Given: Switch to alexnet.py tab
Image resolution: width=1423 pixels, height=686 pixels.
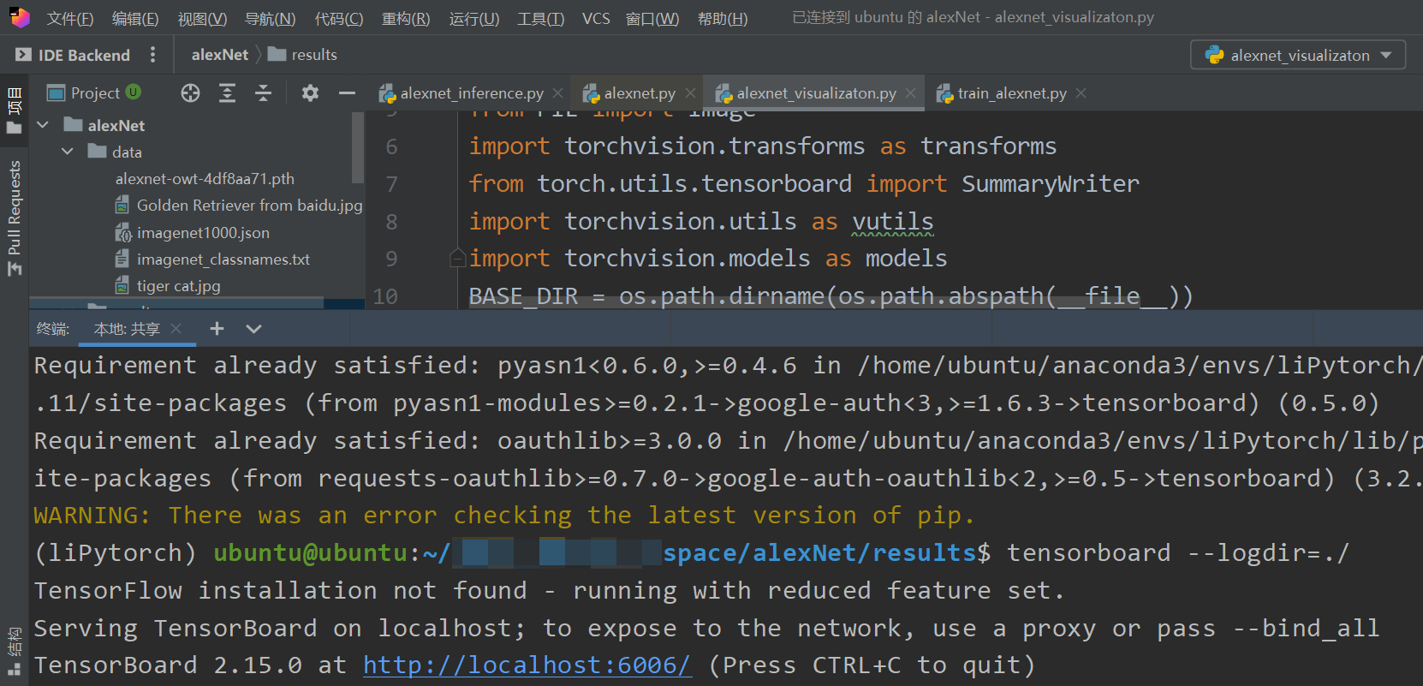Looking at the screenshot, I should 630,93.
